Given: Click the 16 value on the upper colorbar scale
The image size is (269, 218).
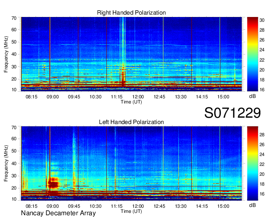Looking at the screenshot, I should point(262,90).
